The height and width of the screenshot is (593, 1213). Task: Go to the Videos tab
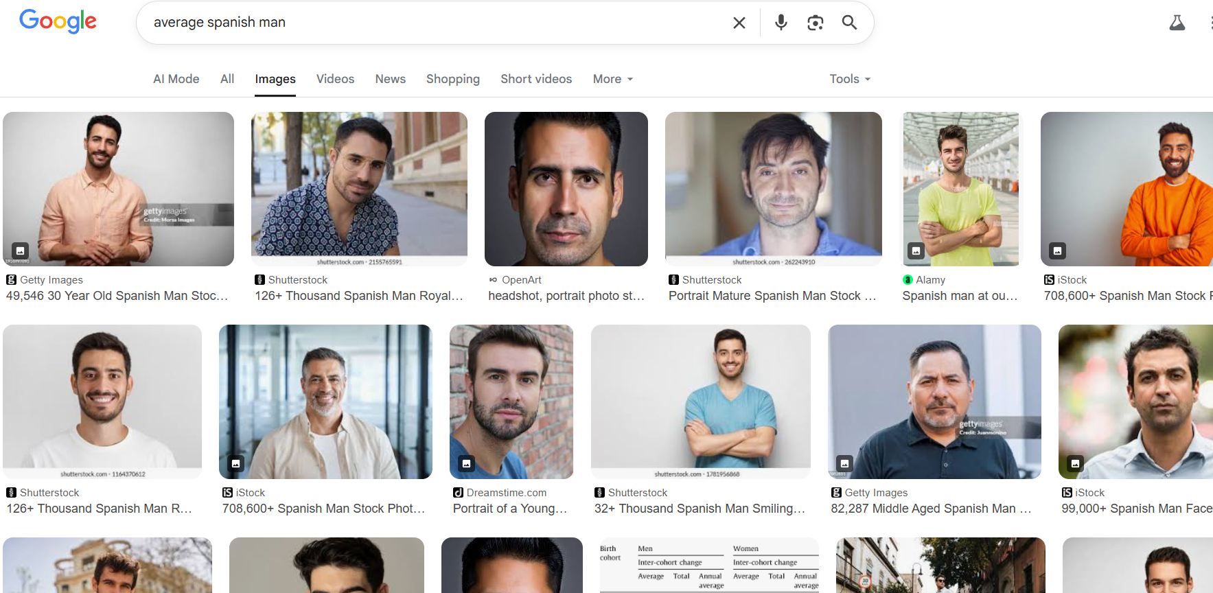pyautogui.click(x=336, y=79)
